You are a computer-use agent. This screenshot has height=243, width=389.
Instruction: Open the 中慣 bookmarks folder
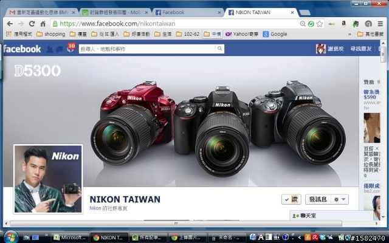[212, 34]
